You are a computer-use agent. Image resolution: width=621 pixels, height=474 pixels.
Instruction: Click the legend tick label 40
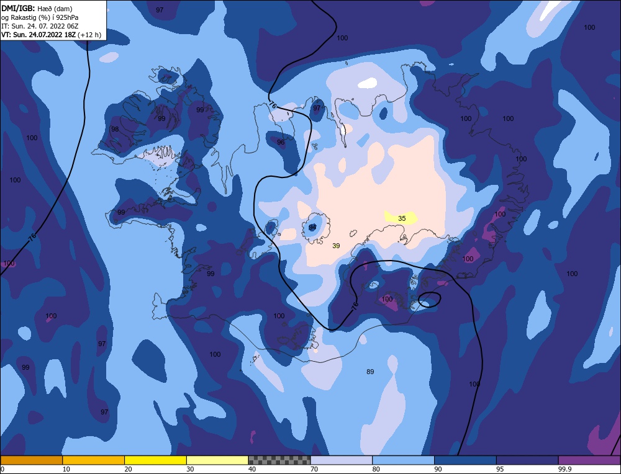pyautogui.click(x=252, y=469)
